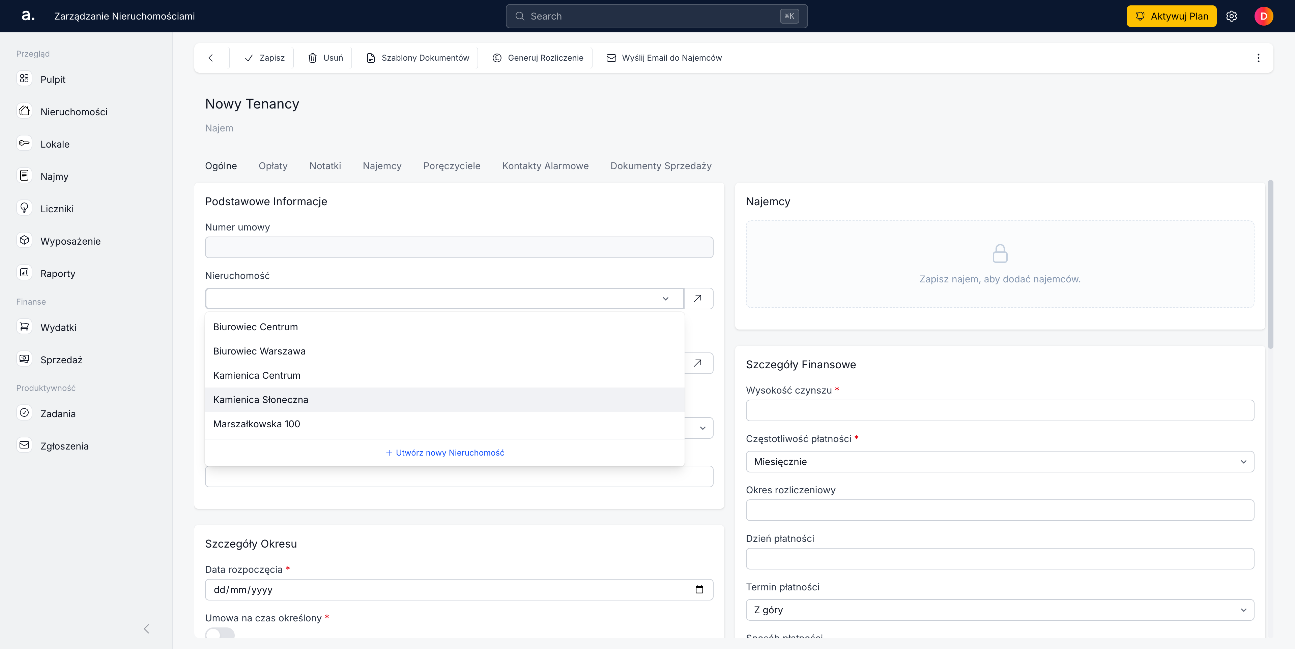The width and height of the screenshot is (1295, 649).
Task: Expand the Nieruchomość dropdown chevron
Action: coord(666,298)
